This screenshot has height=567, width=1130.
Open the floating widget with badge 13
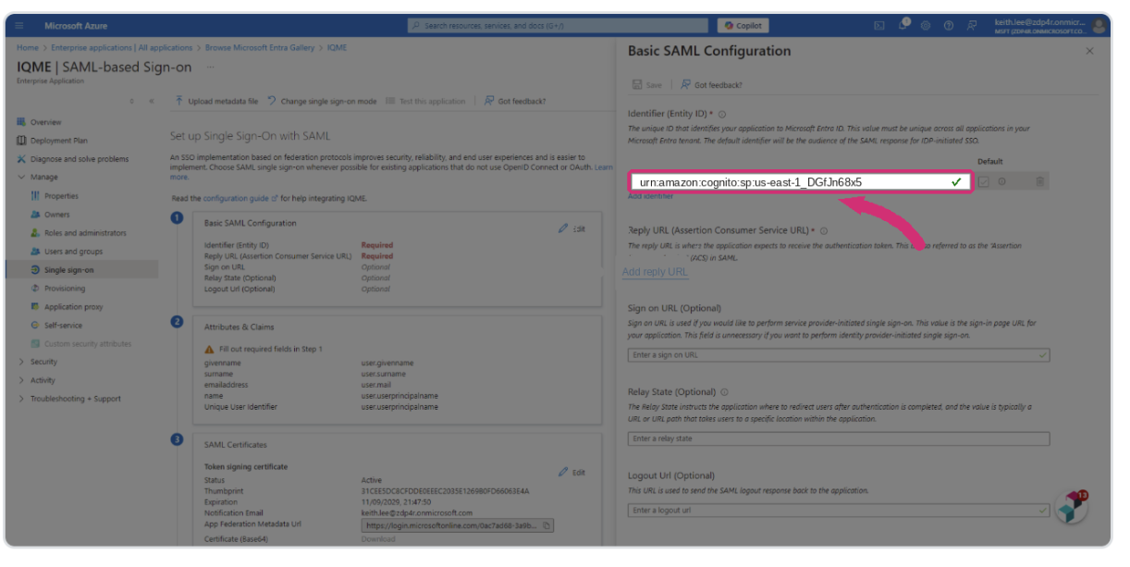1071,506
